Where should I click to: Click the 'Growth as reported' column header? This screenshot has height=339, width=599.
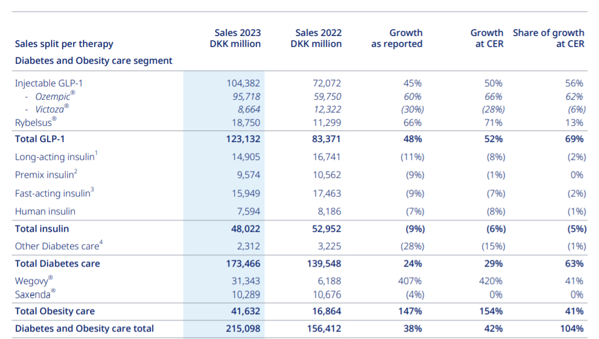point(397,38)
